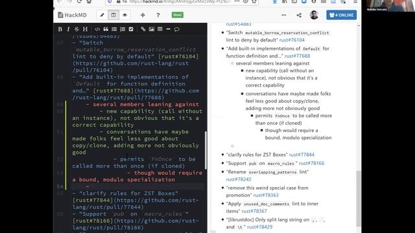The height and width of the screenshot is (233, 415).
Task: Bookmark this page star icon
Action: pos(254,1)
